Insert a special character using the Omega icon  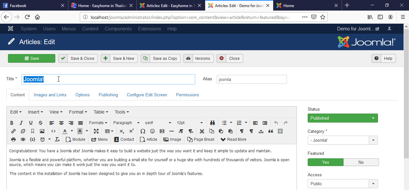[x=143, y=131]
